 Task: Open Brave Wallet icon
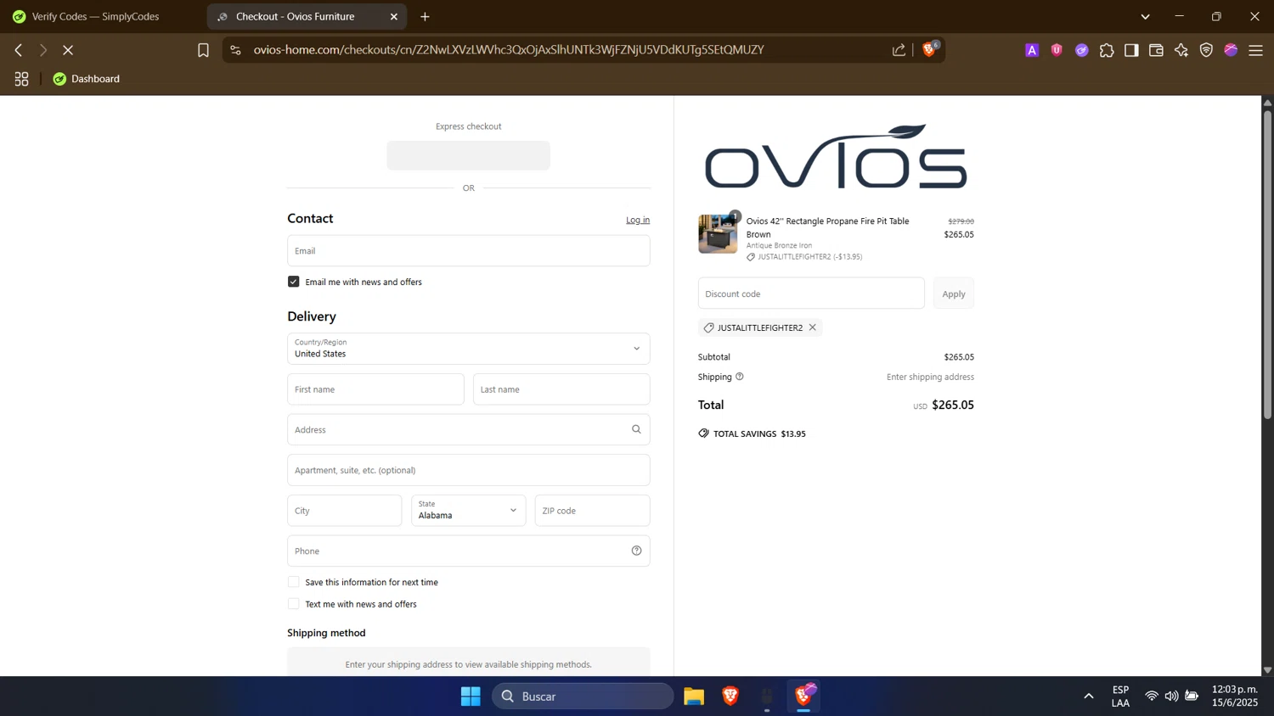tap(1156, 51)
